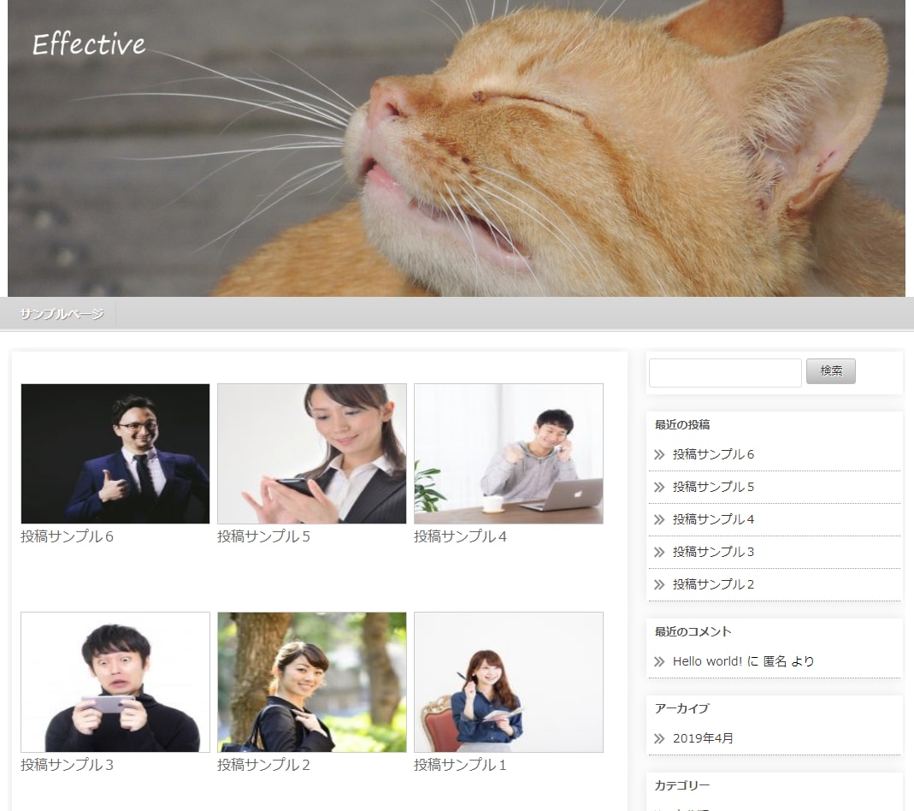Click the chevron icon beside Hello world!
The width and height of the screenshot is (914, 811).
click(659, 662)
